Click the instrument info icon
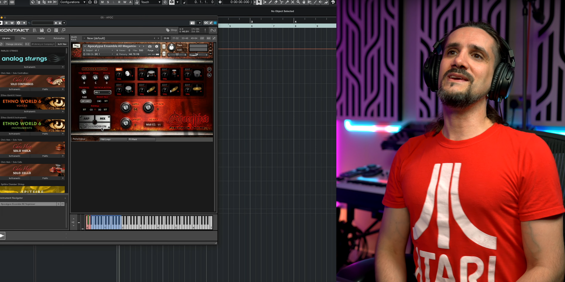The width and height of the screenshot is (565, 282). pos(157,46)
